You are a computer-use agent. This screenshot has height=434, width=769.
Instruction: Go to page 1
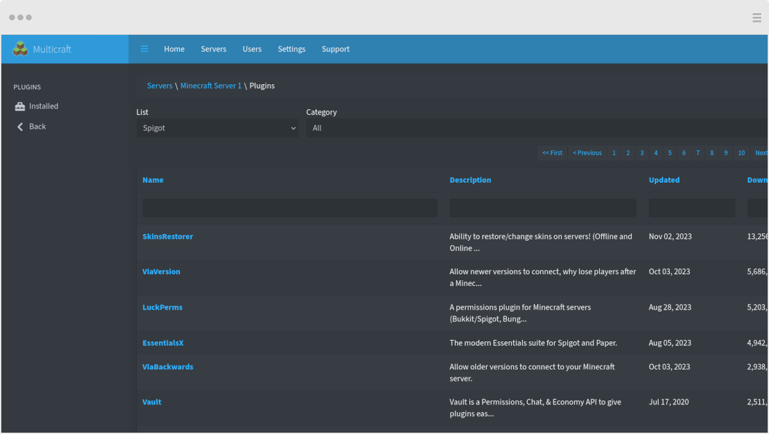(613, 153)
